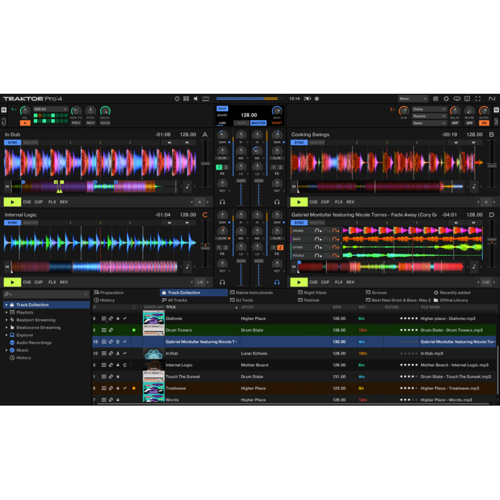Open the Reverb effect selector dropdown

tap(429, 116)
